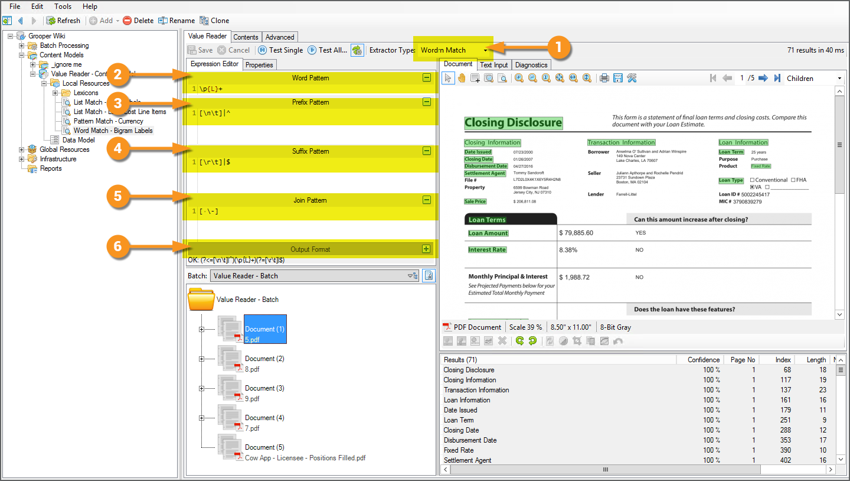Viewport: 850px width, 481px height.
Task: Collapse the Join Pattern section
Action: [426, 200]
